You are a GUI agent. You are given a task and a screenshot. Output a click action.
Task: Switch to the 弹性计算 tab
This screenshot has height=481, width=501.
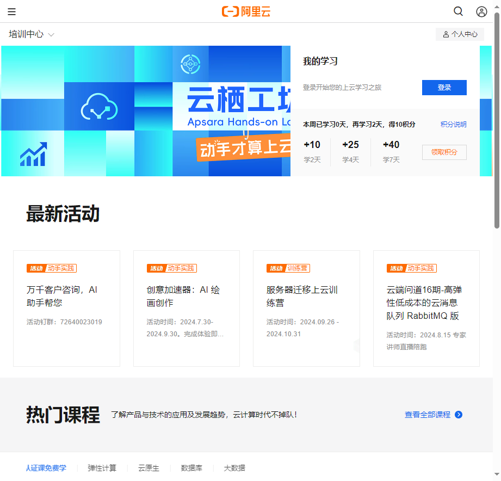point(102,468)
